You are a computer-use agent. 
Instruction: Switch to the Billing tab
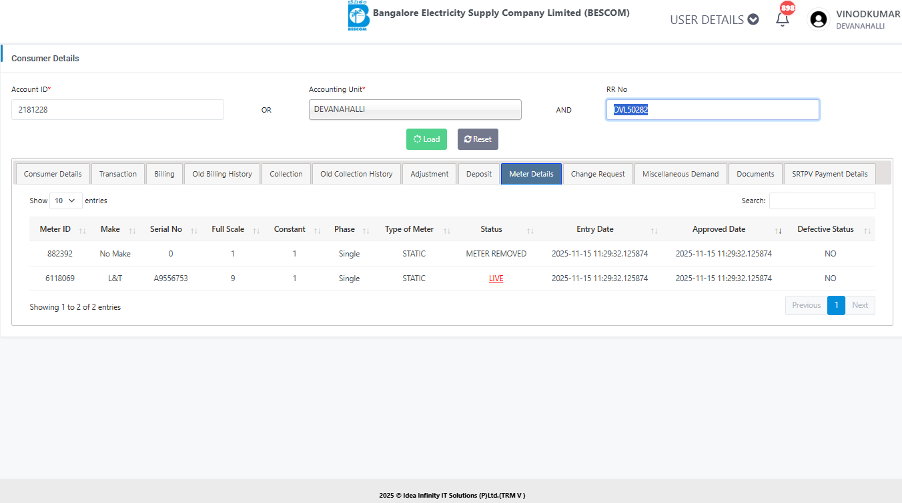tap(164, 174)
